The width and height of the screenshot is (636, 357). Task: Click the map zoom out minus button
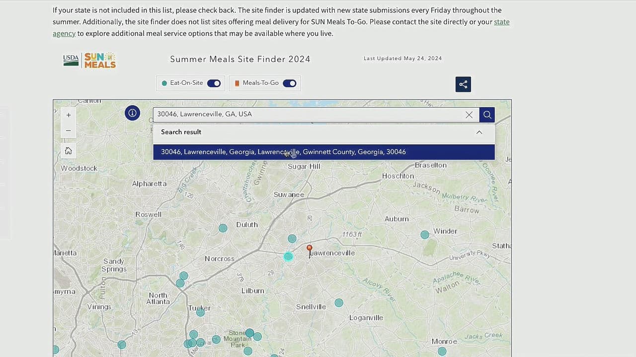[69, 131]
